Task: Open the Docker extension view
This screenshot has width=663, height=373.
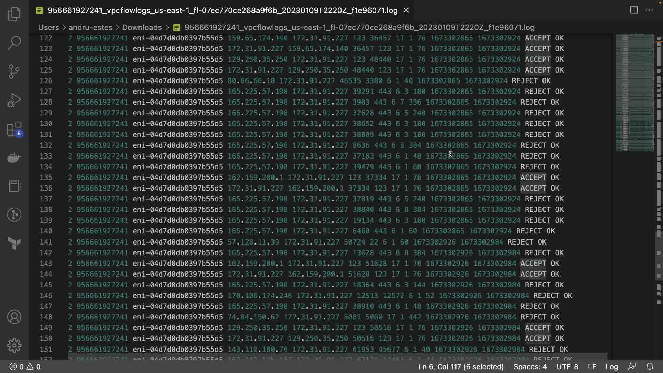Action: [x=14, y=158]
